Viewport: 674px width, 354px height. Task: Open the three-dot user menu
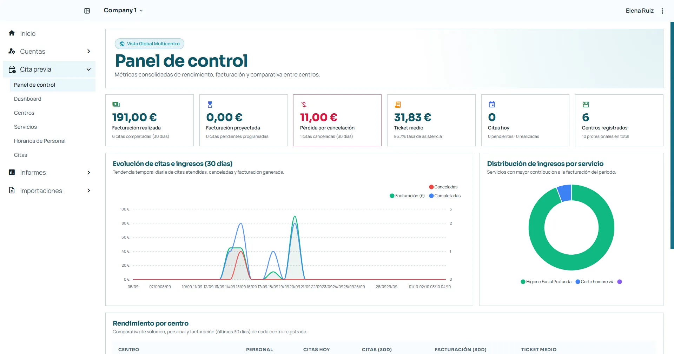click(662, 11)
